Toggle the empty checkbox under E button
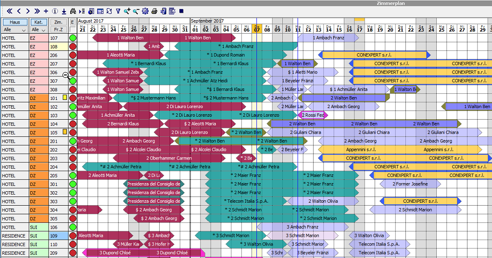492x258 pixels. coord(73,30)
